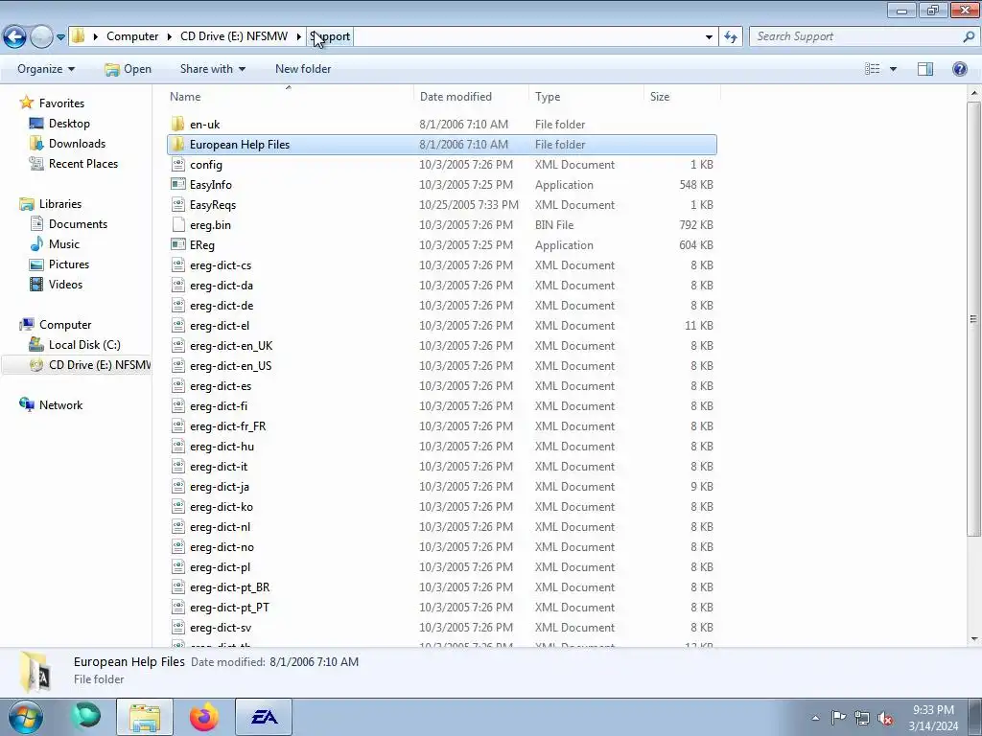Show hidden system tray icons
The image size is (982, 736).
(815, 718)
